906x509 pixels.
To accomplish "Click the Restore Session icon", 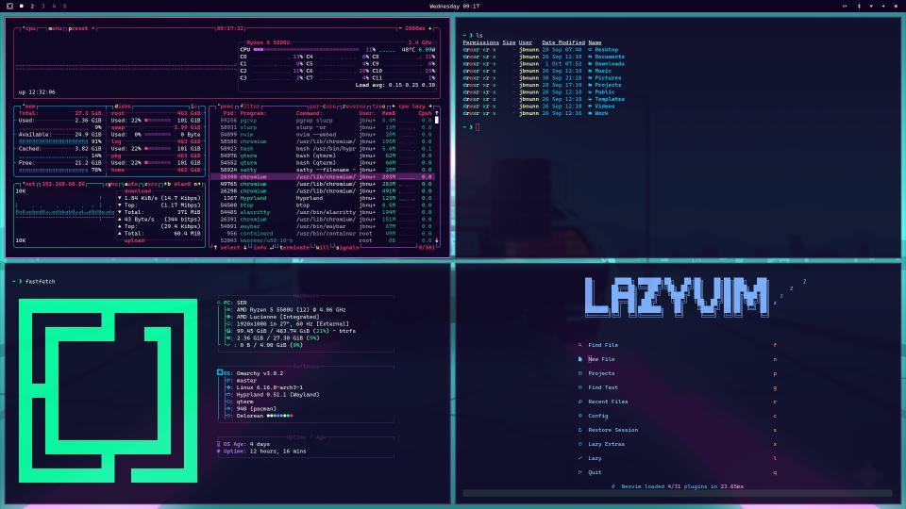I will click(x=580, y=430).
